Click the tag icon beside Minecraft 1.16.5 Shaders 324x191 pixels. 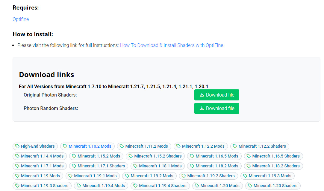coord(249,156)
